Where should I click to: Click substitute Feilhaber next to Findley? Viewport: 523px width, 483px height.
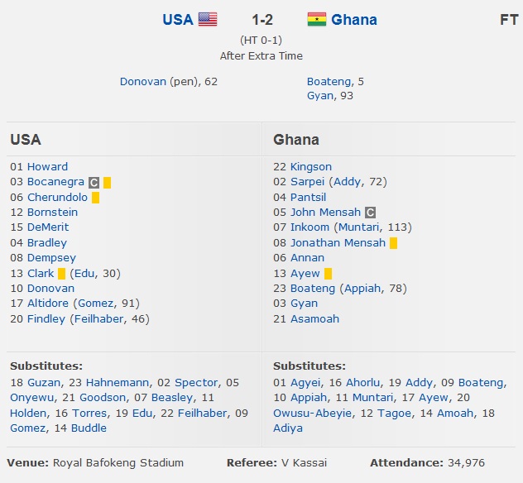(100, 318)
